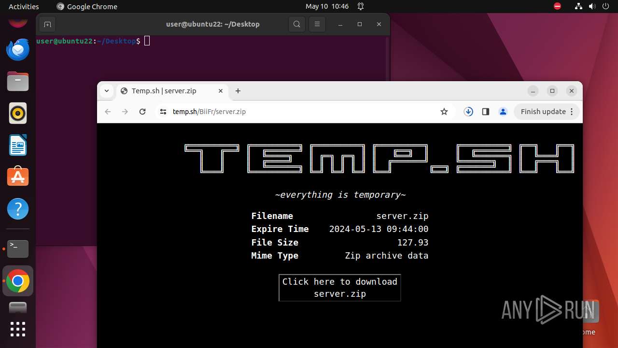This screenshot has width=618, height=348.
Task: Click here to download server.zip
Action: point(340,288)
